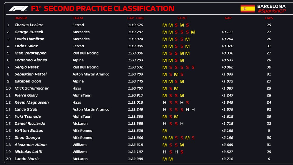Click the F1 logo in the header
This screenshot has height=165, width=293.
[x=19, y=8]
